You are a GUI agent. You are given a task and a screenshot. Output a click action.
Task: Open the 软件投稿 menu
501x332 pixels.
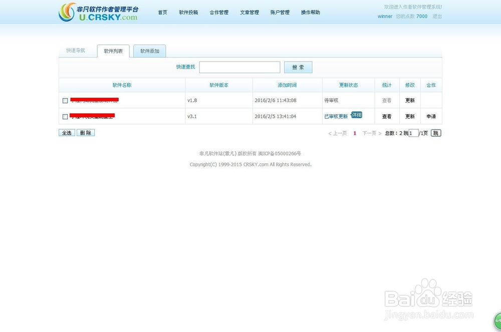tap(188, 13)
